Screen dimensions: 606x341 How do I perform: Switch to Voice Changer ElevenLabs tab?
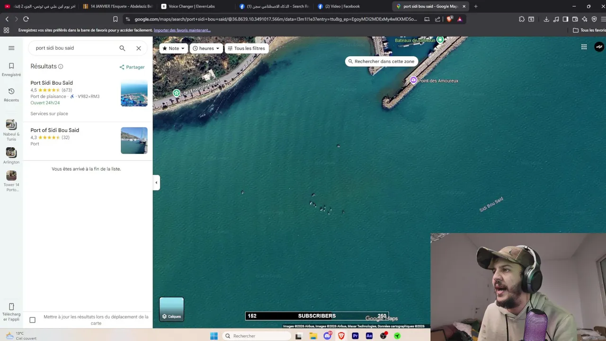[x=195, y=6]
